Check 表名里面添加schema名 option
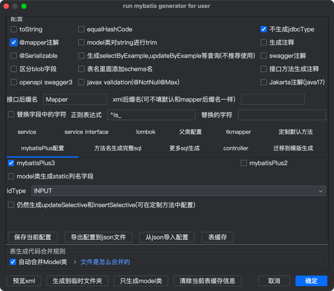The height and width of the screenshot is (291, 334). click(x=81, y=69)
